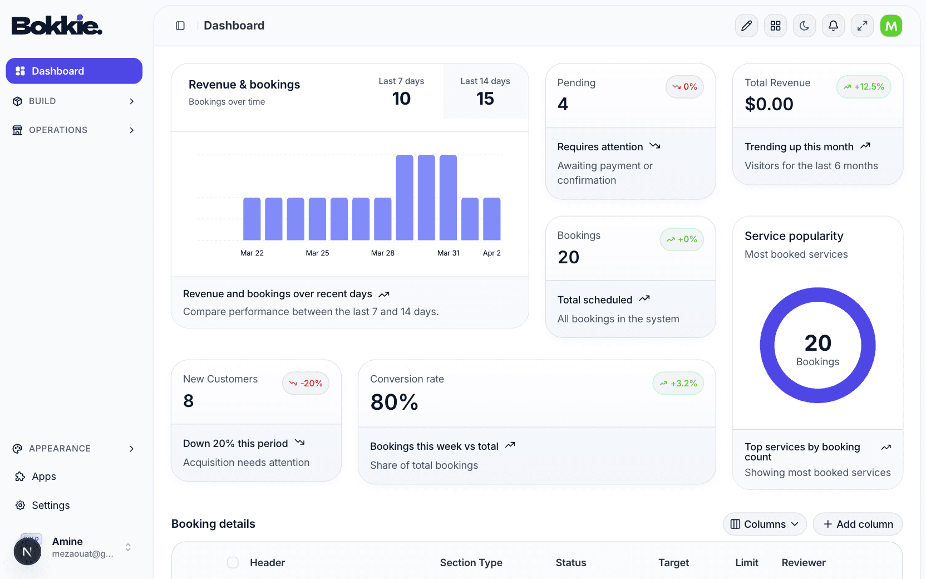Viewport: 926px width, 579px height.
Task: Open the edit pencil tool in the header
Action: pyautogui.click(x=746, y=26)
